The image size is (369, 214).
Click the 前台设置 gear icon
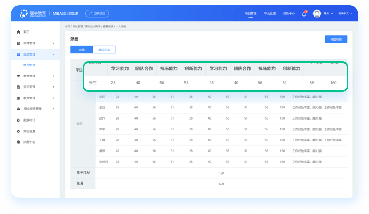click(19, 131)
